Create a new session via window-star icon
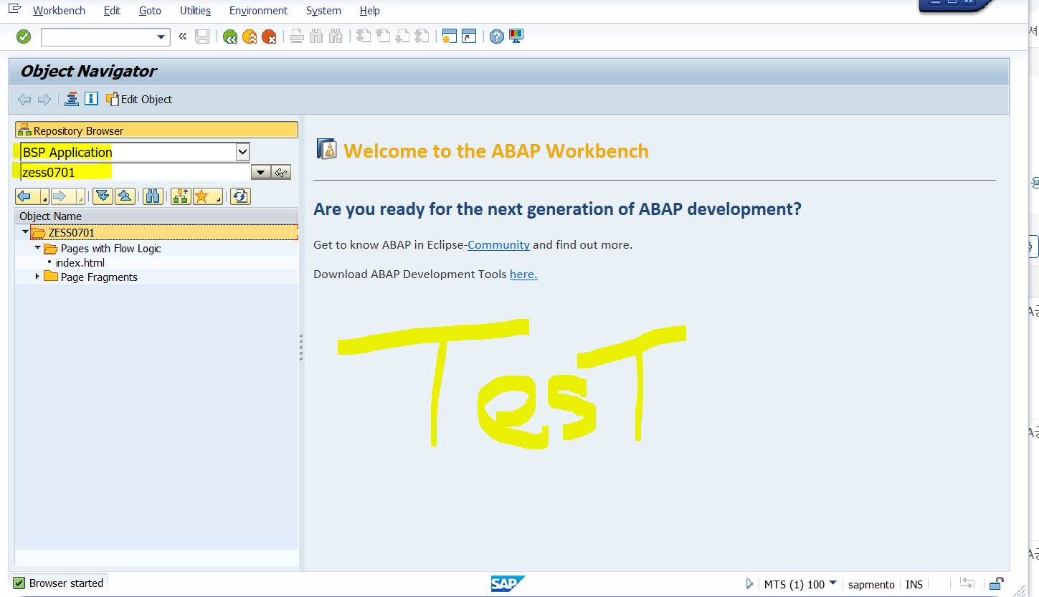The image size is (1039, 597). 450,37
